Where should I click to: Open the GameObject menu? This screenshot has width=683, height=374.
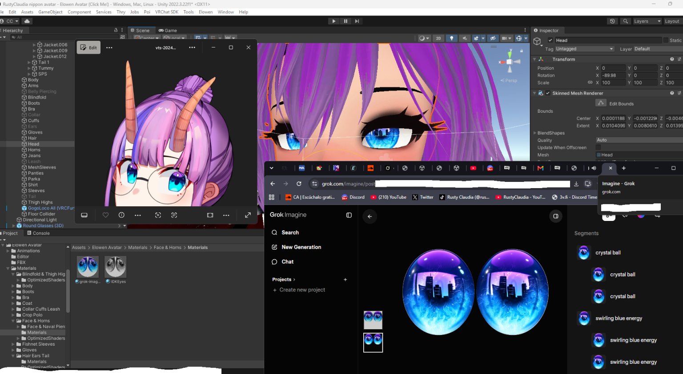click(50, 12)
